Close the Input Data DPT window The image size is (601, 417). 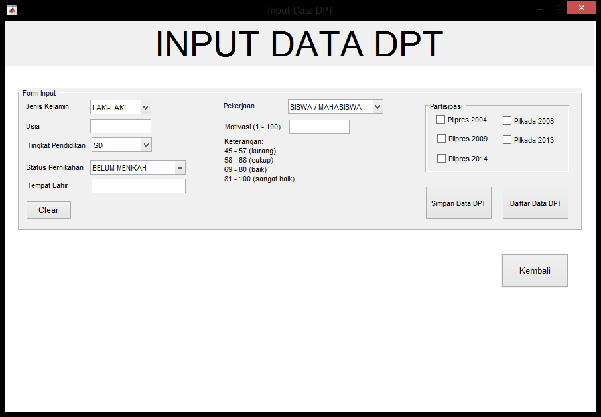coord(582,8)
